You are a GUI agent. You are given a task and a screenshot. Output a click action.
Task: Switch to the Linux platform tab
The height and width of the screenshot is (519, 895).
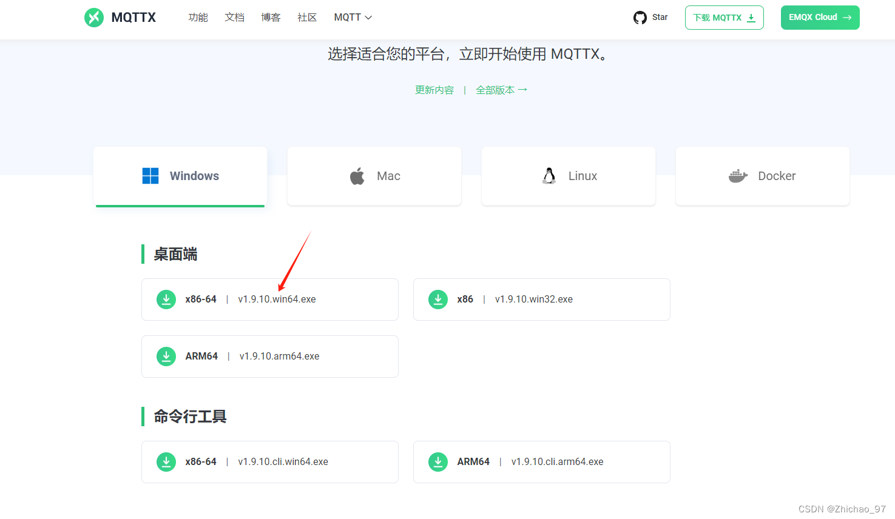click(569, 176)
